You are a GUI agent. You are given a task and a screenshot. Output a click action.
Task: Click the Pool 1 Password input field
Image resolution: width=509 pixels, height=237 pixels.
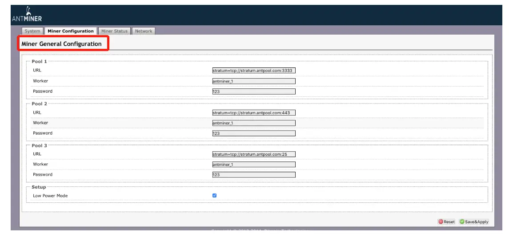[x=254, y=91]
